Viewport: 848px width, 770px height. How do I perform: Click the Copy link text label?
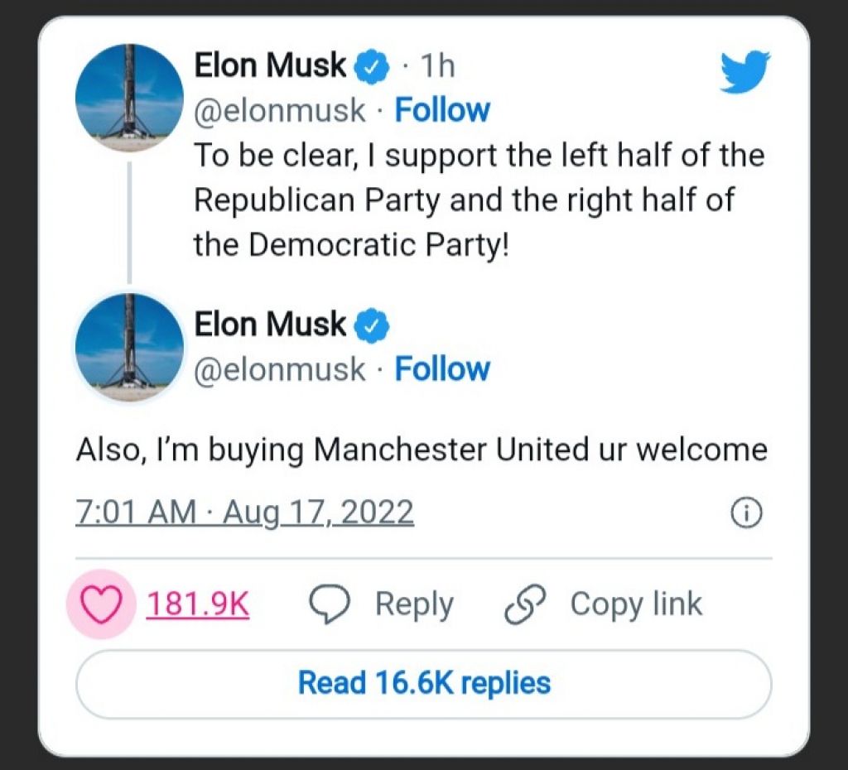[636, 604]
